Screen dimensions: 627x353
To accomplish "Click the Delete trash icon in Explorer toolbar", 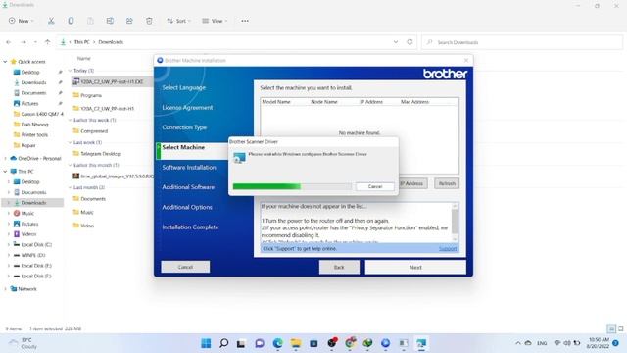I will pyautogui.click(x=149, y=21).
